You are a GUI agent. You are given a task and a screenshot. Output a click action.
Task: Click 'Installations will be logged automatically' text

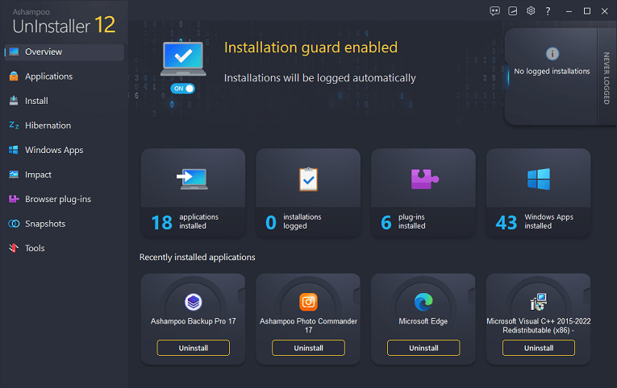320,78
